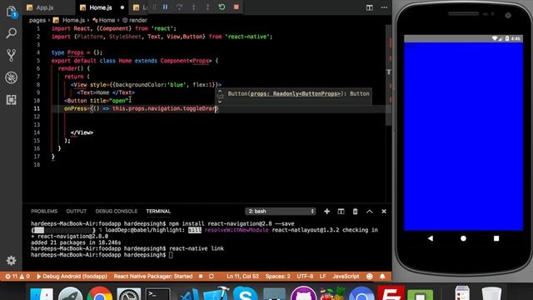
Task: Click Ln 11, Col 52 cursor position
Action: point(242,276)
